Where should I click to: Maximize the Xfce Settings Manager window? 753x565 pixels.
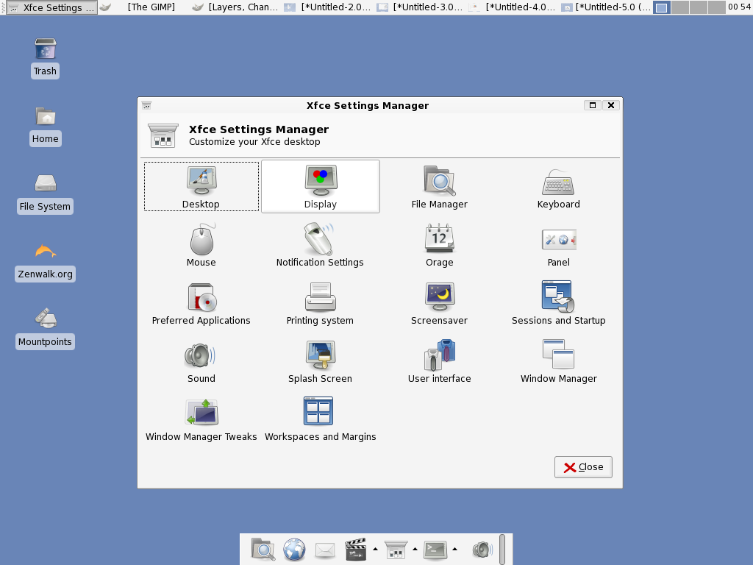pyautogui.click(x=593, y=105)
